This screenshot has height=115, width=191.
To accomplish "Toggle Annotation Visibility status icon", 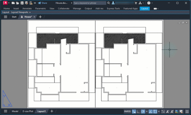I will pyautogui.click(x=168, y=111).
